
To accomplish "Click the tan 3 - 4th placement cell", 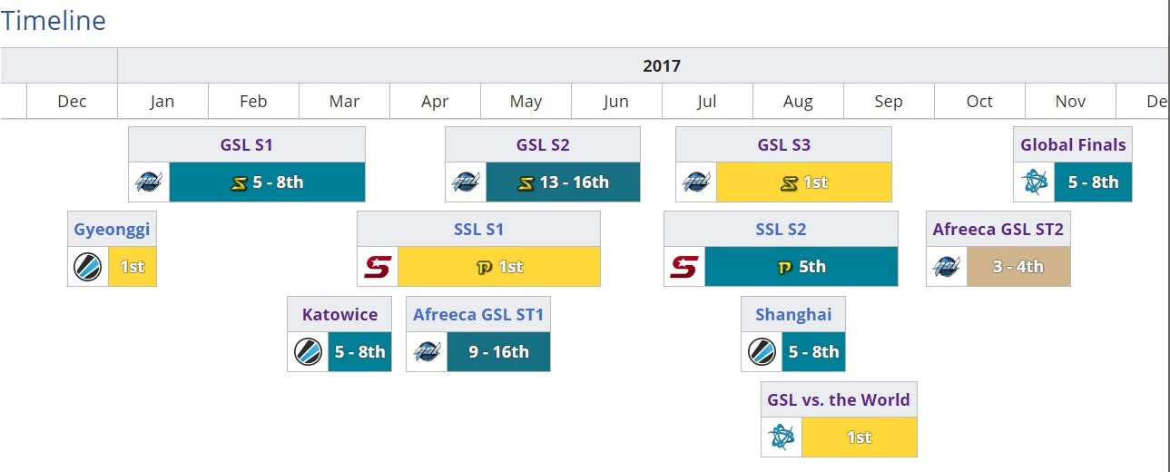I will click(1018, 267).
